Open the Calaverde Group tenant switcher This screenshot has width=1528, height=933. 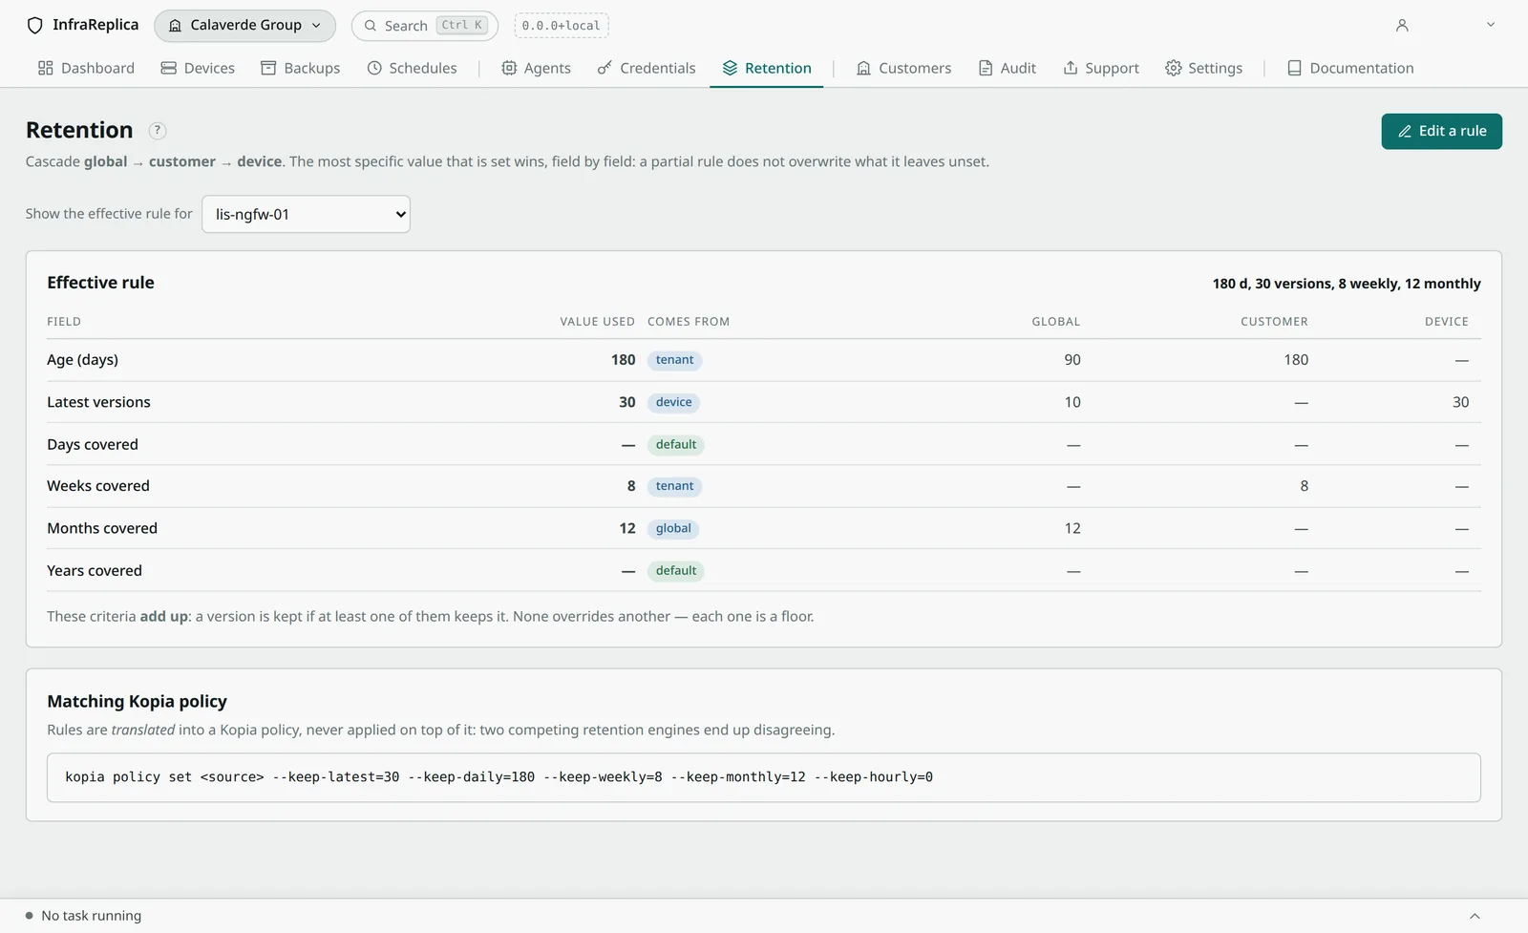click(x=244, y=26)
